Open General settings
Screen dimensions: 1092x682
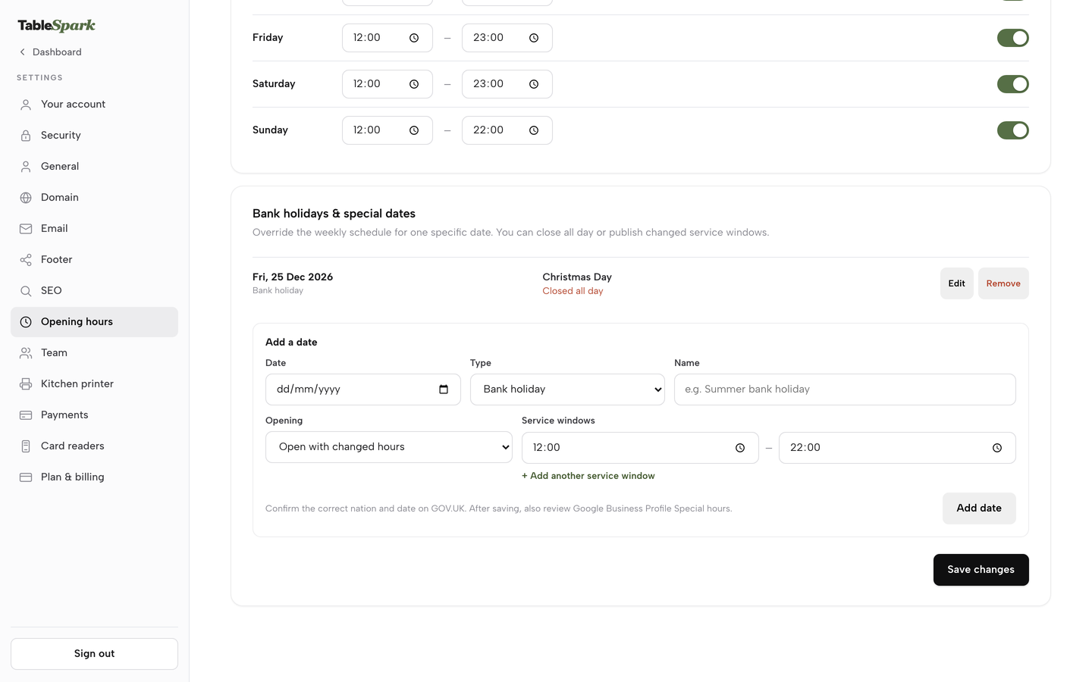point(94,167)
